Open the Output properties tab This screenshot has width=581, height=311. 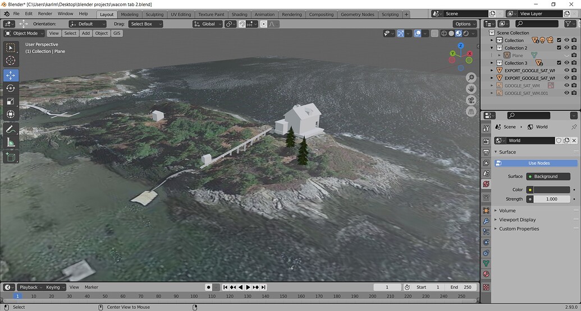(x=486, y=152)
